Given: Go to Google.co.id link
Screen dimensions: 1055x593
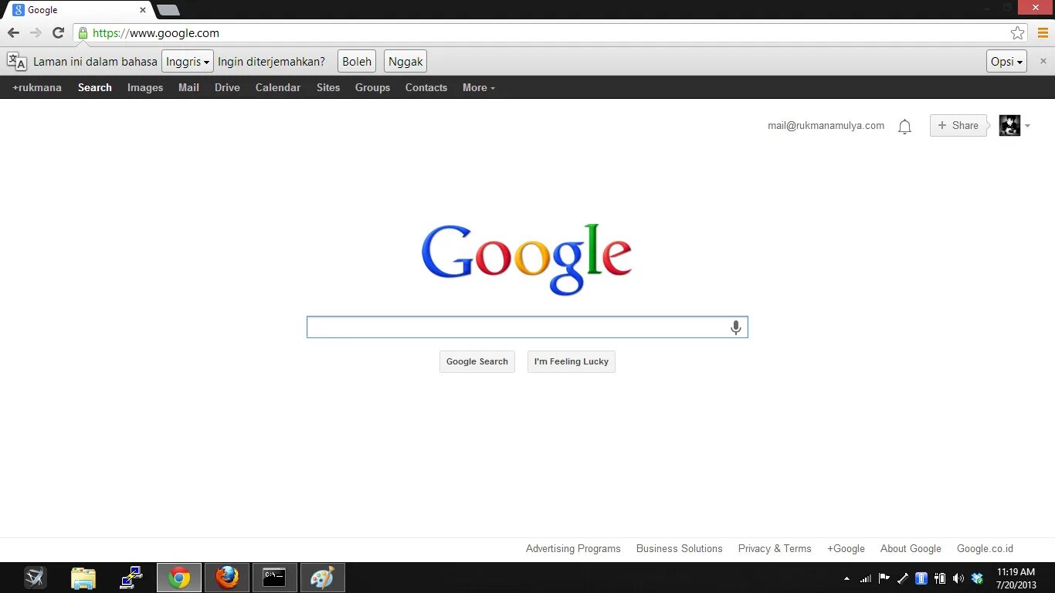Looking at the screenshot, I should click(x=985, y=549).
